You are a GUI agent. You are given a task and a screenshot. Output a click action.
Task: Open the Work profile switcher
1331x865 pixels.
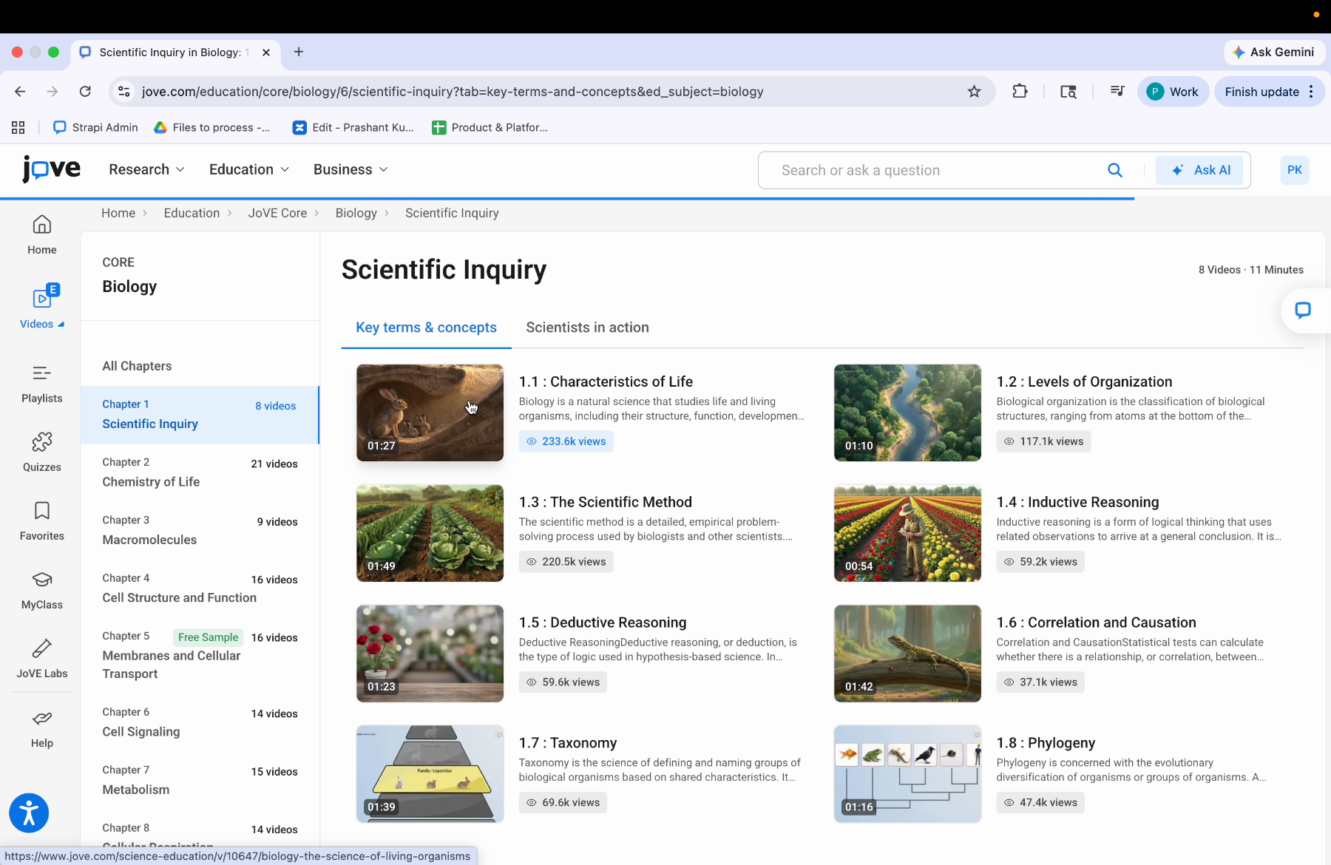pyautogui.click(x=1173, y=92)
